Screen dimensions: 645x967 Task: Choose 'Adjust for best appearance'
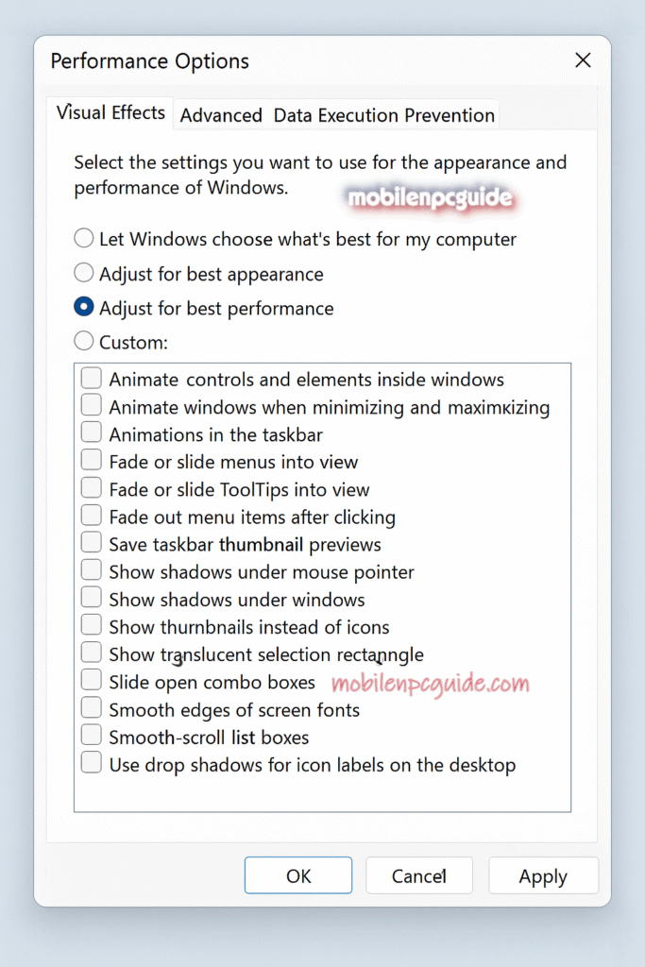[x=83, y=272]
